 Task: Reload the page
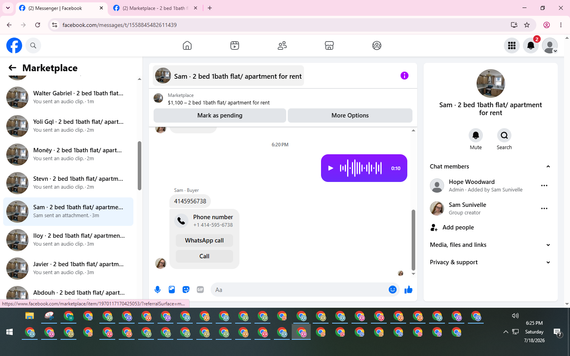[38, 25]
